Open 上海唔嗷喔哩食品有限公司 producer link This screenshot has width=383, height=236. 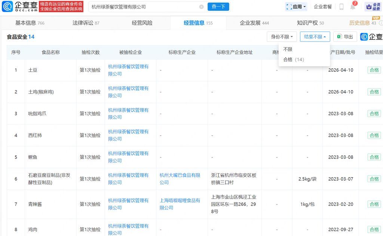[x=180, y=204]
